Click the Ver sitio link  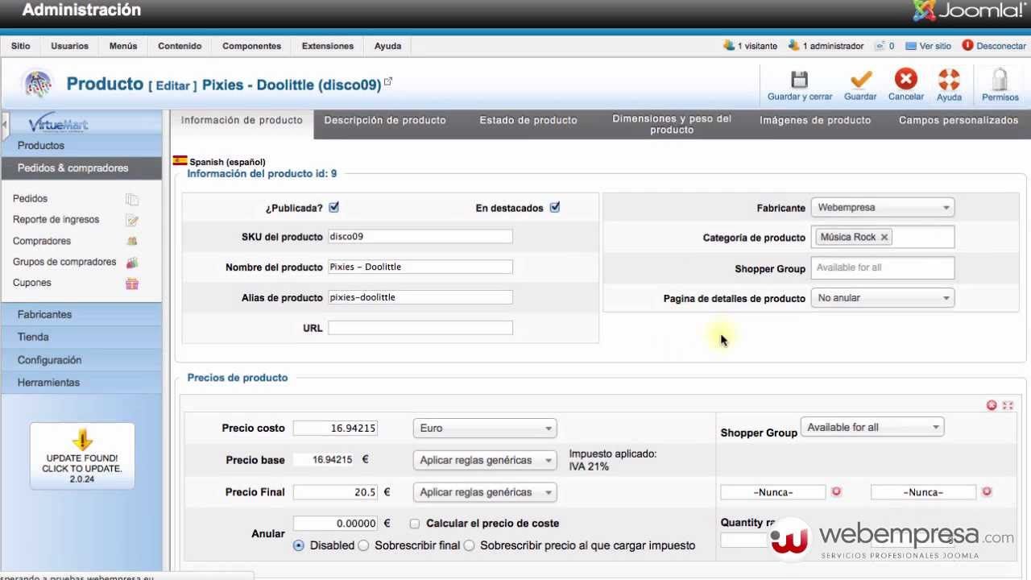[x=935, y=46]
